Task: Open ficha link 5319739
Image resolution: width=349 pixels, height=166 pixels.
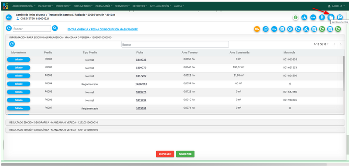Action: 141,100
